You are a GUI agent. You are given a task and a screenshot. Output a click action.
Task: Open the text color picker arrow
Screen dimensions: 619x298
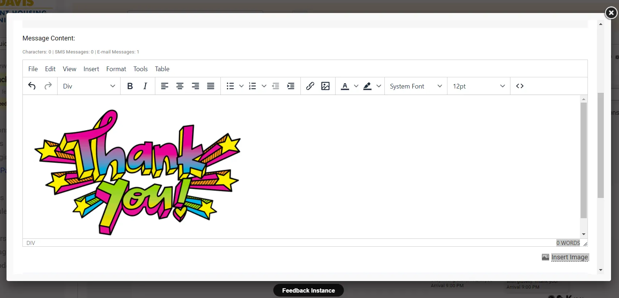tap(356, 86)
